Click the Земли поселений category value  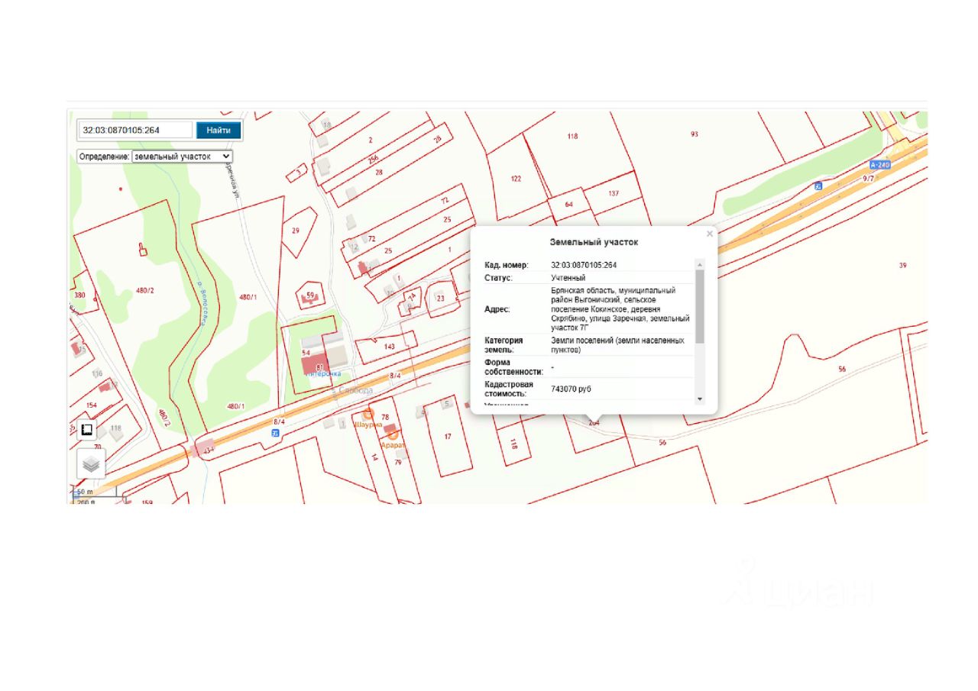pyautogui.click(x=618, y=344)
